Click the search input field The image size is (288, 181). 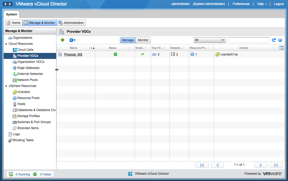(x=248, y=40)
